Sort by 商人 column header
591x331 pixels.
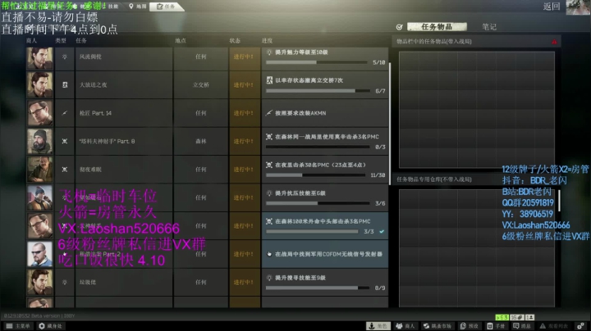[x=31, y=41]
